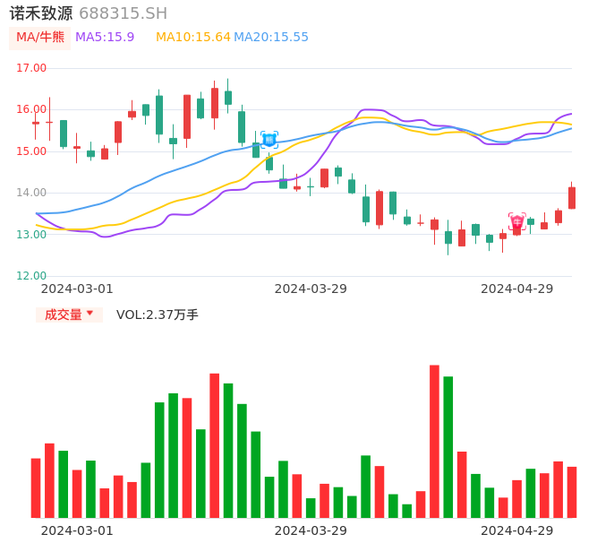Click the 17.00 price axis label

[x=31, y=68]
